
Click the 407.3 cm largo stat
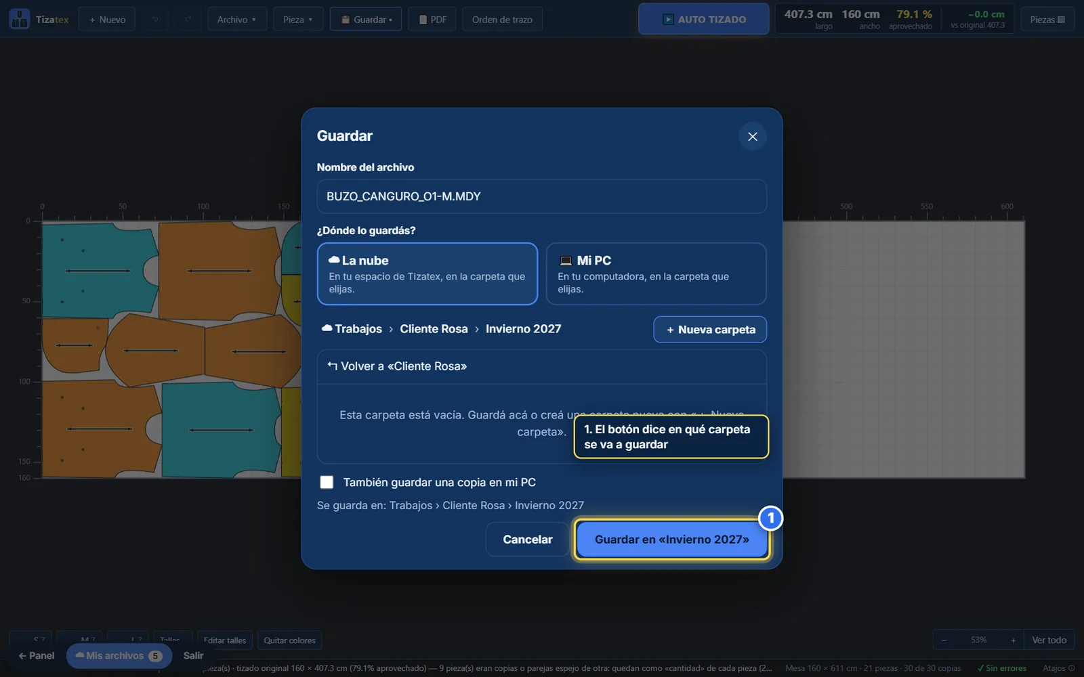click(x=809, y=19)
